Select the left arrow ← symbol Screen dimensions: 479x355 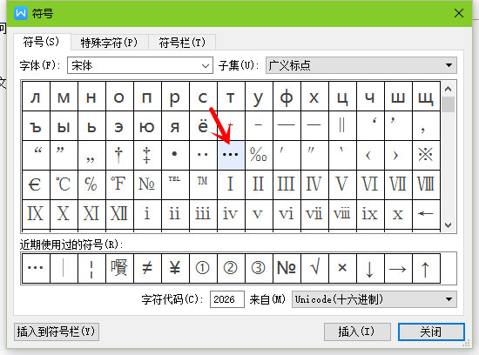(x=426, y=214)
